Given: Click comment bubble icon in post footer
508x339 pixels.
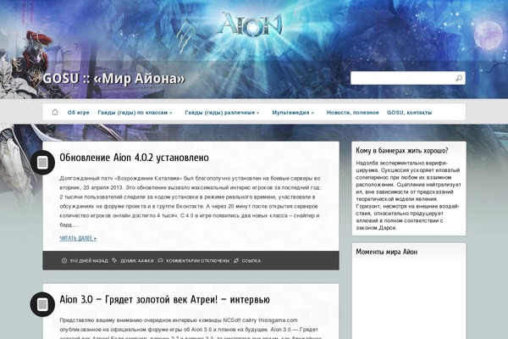Looking at the screenshot, I should point(160,260).
